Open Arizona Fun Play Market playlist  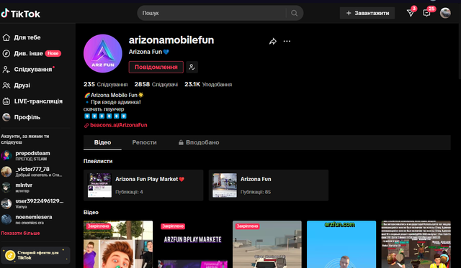[x=143, y=185]
